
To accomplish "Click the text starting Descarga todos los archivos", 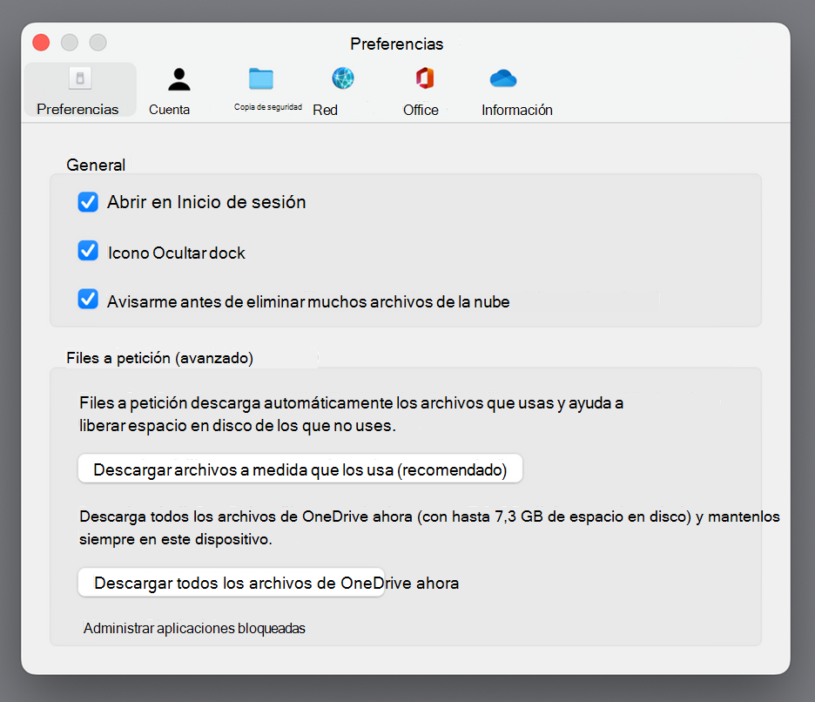I will pyautogui.click(x=429, y=527).
